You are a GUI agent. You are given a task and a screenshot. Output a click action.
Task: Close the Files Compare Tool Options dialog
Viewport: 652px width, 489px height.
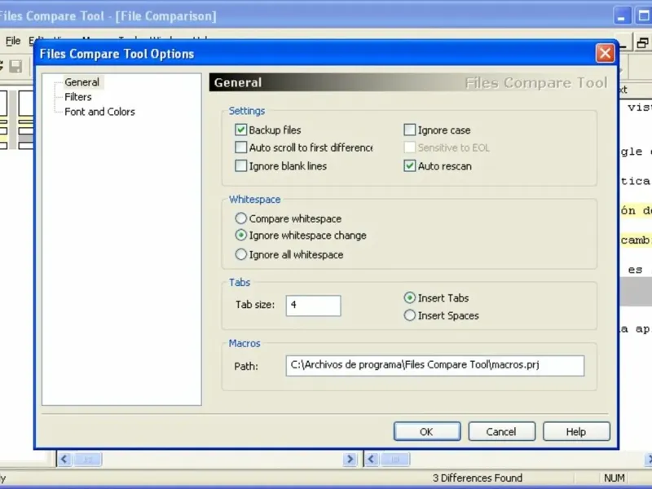click(605, 53)
